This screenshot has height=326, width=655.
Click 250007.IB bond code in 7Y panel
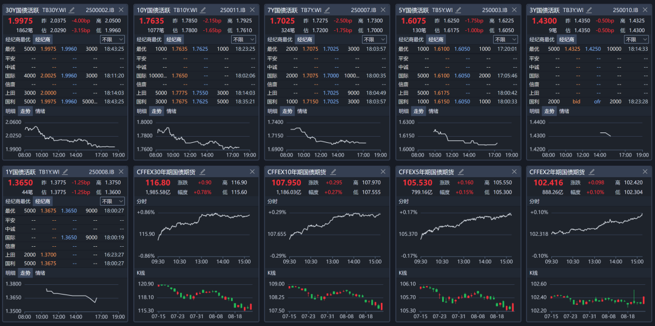(x=363, y=10)
